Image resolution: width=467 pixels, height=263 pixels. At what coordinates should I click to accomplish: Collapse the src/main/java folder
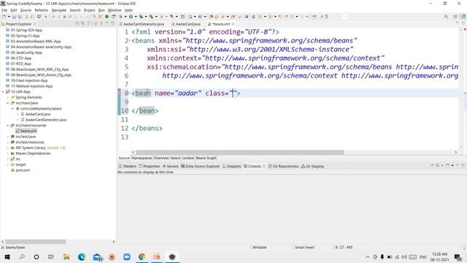pyautogui.click(x=8, y=103)
